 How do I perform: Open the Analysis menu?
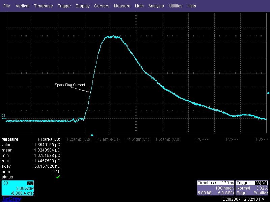[156, 6]
